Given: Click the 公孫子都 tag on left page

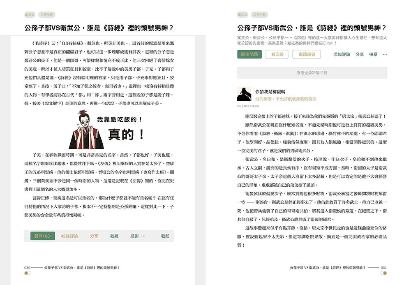Looking at the screenshot, I should (x=47, y=15).
